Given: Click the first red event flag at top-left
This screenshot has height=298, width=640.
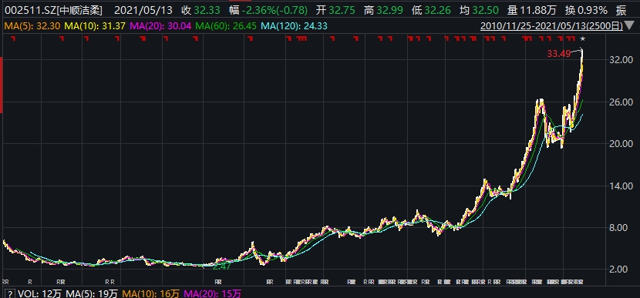Looking at the screenshot, I should (x=12, y=39).
